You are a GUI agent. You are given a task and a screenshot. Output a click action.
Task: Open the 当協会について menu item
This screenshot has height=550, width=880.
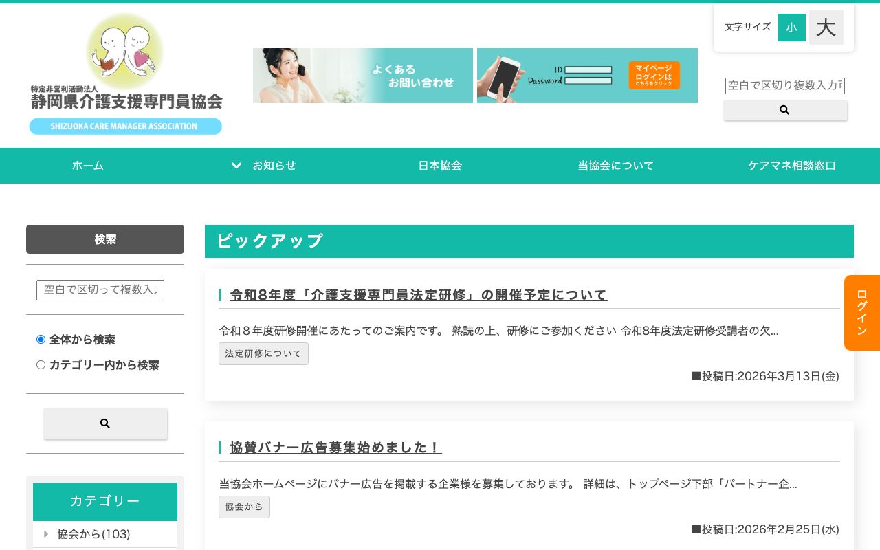616,166
